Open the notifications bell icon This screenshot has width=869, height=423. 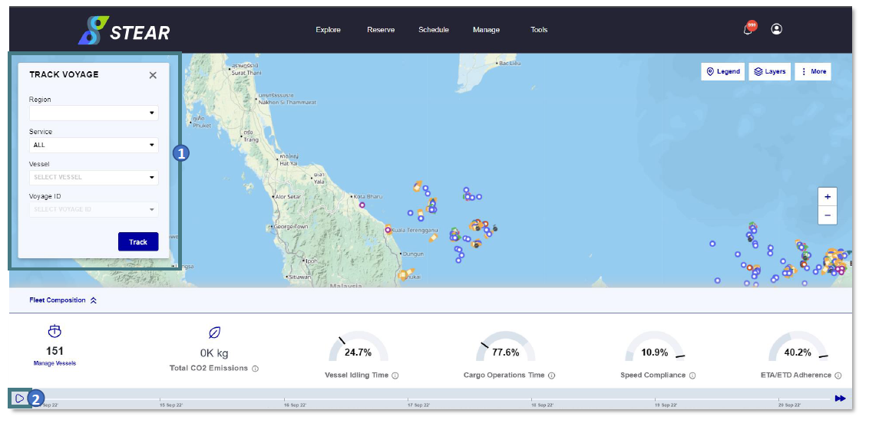click(x=748, y=29)
